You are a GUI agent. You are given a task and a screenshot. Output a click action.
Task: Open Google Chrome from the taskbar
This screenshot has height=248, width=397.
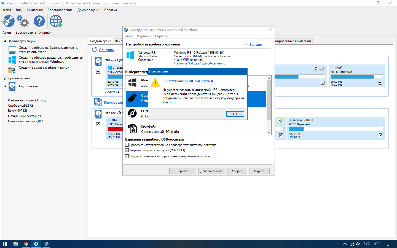(x=26, y=244)
